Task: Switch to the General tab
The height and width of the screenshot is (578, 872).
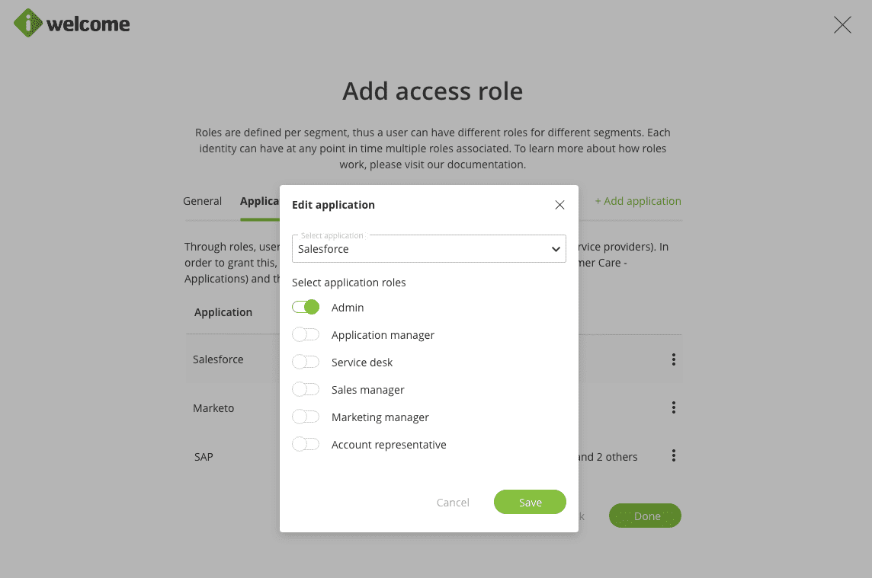Action: click(x=202, y=201)
